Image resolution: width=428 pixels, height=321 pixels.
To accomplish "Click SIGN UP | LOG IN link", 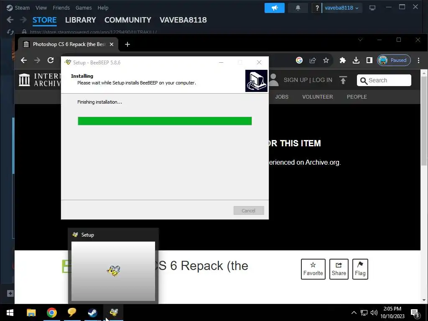I will (308, 80).
